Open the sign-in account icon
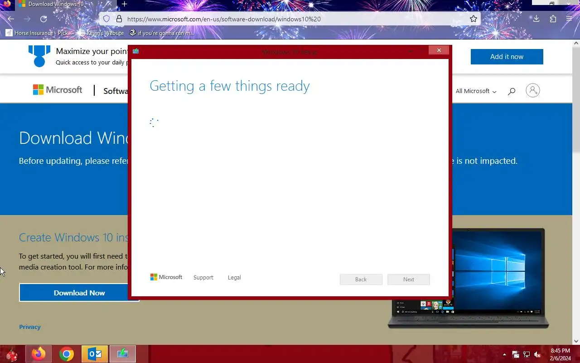The height and width of the screenshot is (363, 580). point(533,90)
